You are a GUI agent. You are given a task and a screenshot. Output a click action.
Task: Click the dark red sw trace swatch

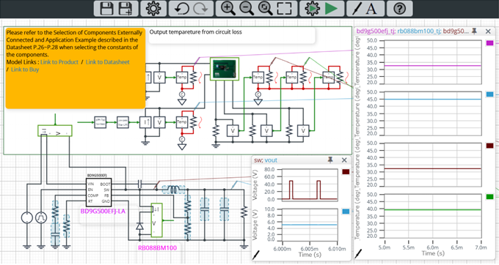346,172
